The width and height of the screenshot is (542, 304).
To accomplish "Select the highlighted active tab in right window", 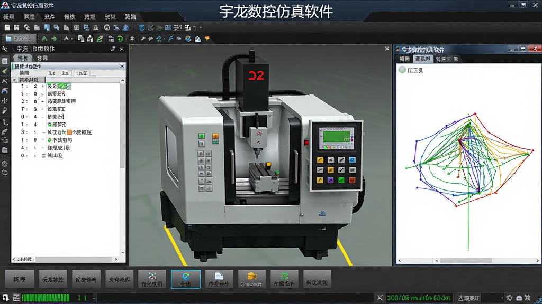I will pyautogui.click(x=423, y=59).
